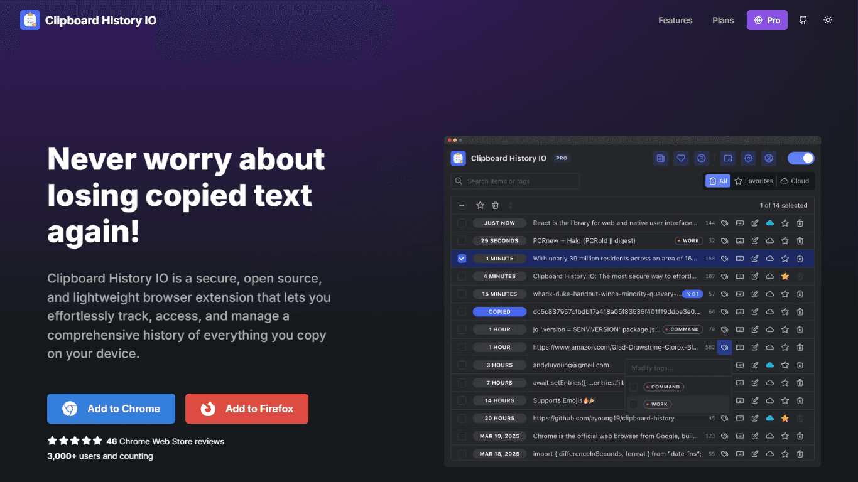858x482 pixels.
Task: Select the 'await setEntries' entry text
Action: (578, 383)
